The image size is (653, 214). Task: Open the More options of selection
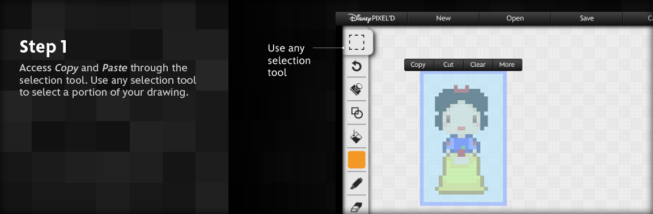pos(507,65)
